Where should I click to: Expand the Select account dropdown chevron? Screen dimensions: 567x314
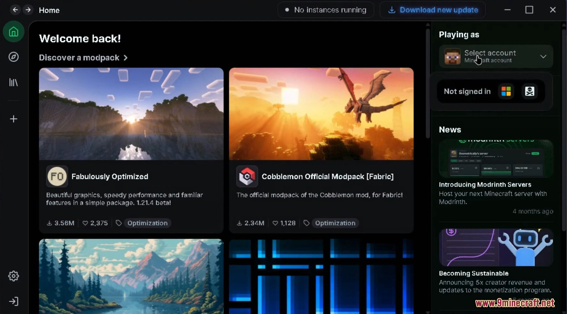click(x=543, y=56)
